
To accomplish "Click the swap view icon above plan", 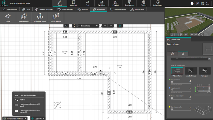I will pyautogui.click(x=66, y=26).
